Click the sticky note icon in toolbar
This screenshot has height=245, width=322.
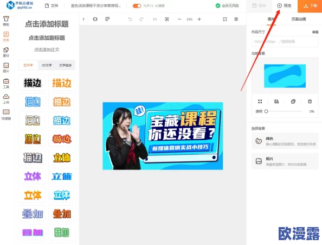point(107,19)
